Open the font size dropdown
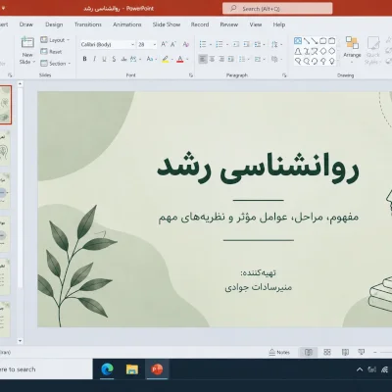392x392 pixels. (x=155, y=44)
